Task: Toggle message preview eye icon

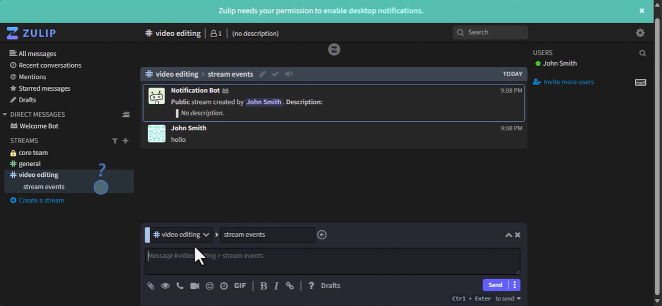Action: tap(165, 286)
